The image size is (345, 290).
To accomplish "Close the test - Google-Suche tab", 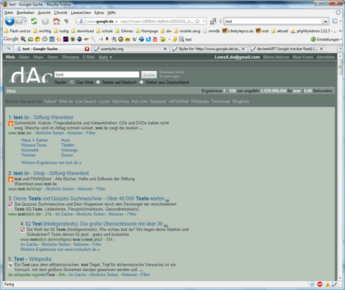I will 87,49.
